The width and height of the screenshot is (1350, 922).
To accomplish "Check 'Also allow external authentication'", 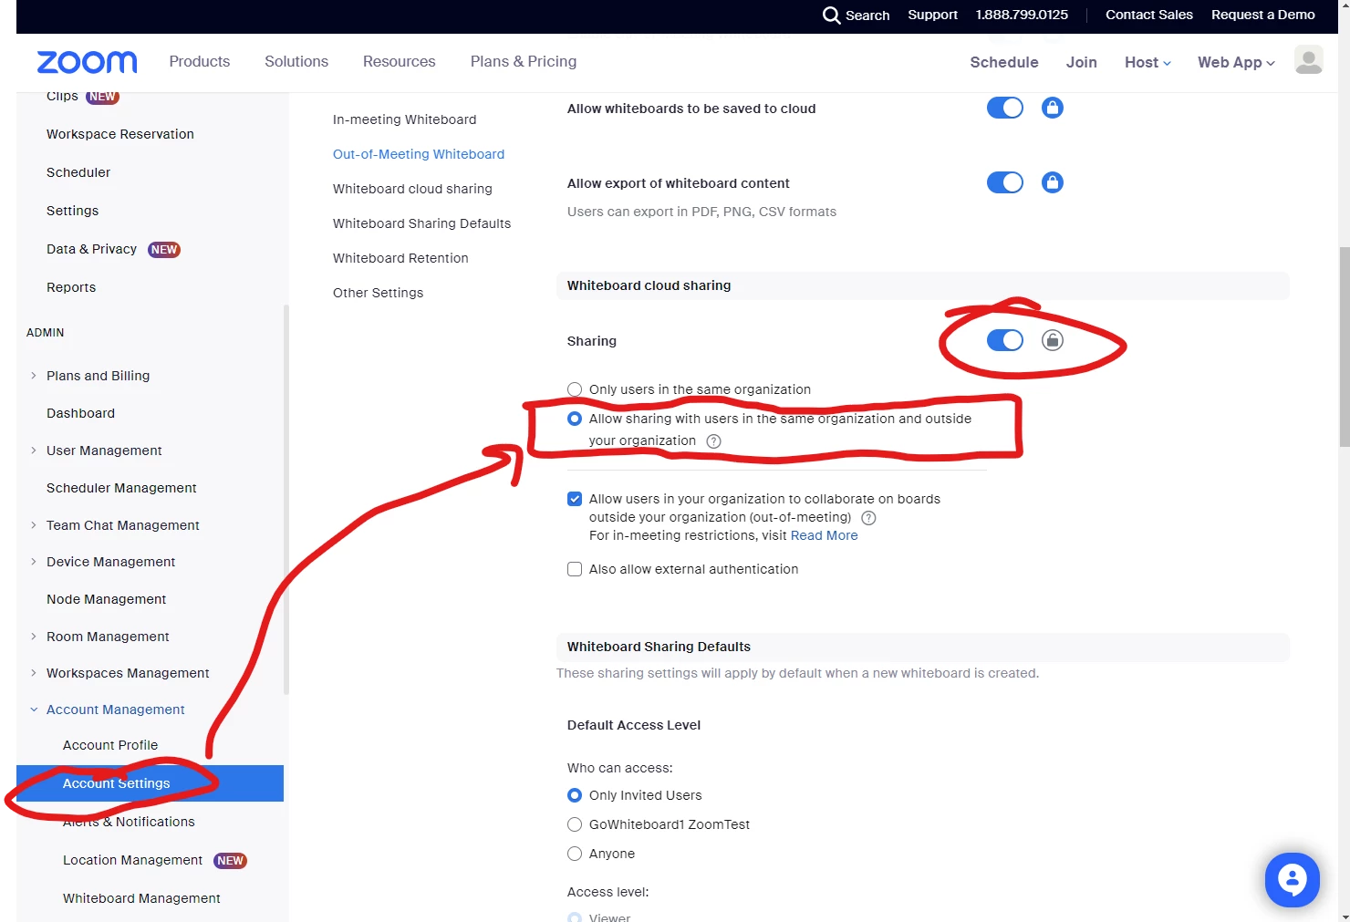I will click(575, 569).
